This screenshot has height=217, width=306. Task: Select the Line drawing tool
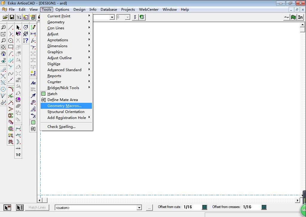tap(11, 27)
